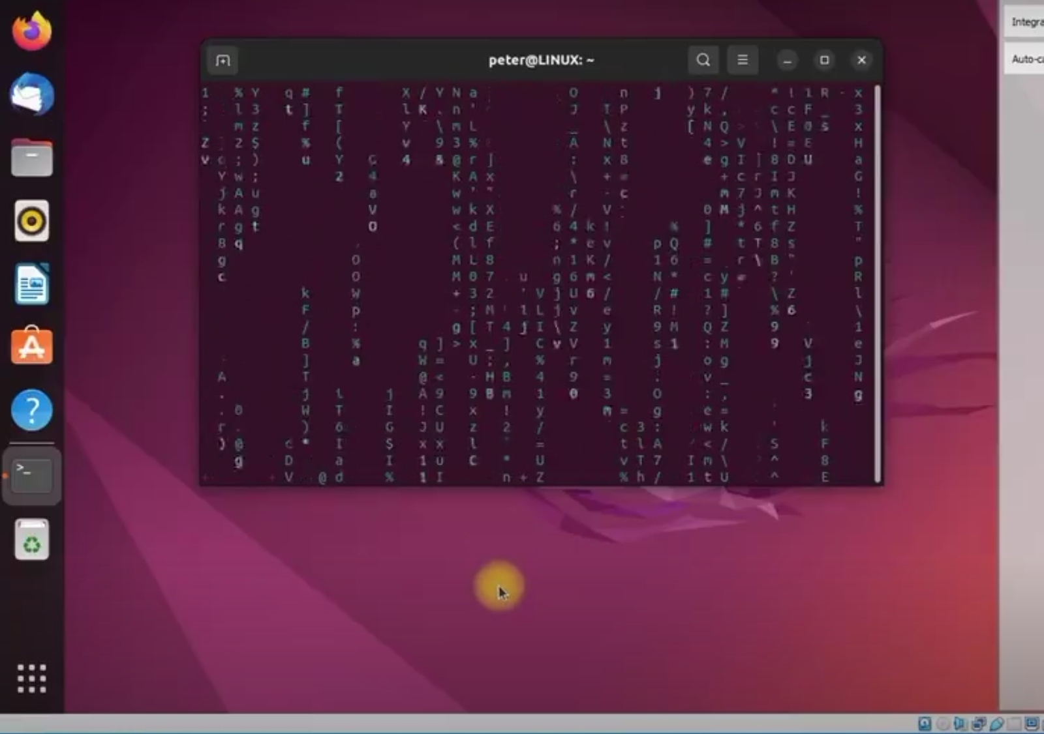Image resolution: width=1044 pixels, height=734 pixels.
Task: Open Ubuntu Software store
Action: [31, 346]
